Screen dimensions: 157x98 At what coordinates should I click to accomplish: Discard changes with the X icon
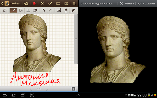point(42,3)
